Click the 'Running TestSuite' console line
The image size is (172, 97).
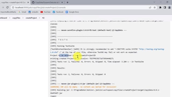pos(62,46)
